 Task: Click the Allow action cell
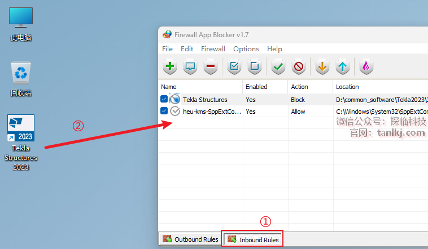pos(298,112)
